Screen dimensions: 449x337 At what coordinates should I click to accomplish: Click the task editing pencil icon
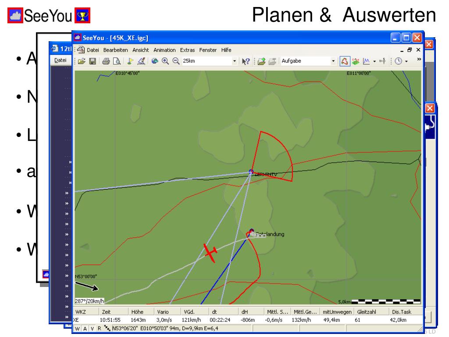coord(142,61)
